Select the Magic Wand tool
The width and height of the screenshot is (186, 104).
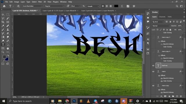coord(8,18)
